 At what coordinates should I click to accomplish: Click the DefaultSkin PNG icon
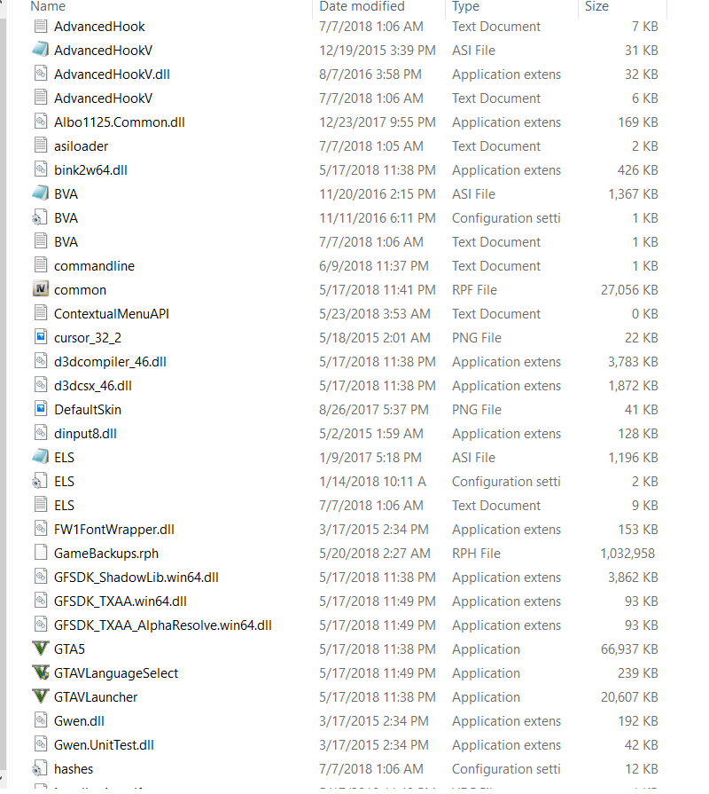tap(41, 409)
